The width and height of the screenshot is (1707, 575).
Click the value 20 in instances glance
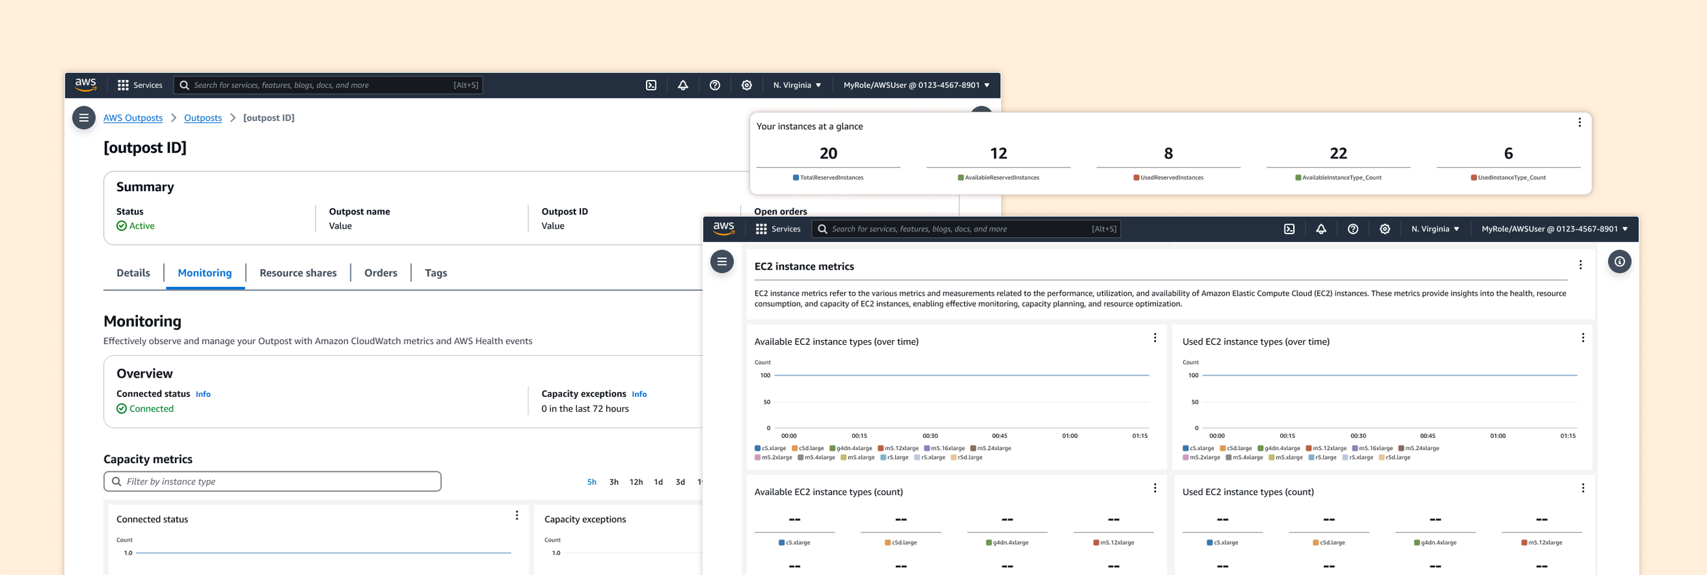coord(828,154)
